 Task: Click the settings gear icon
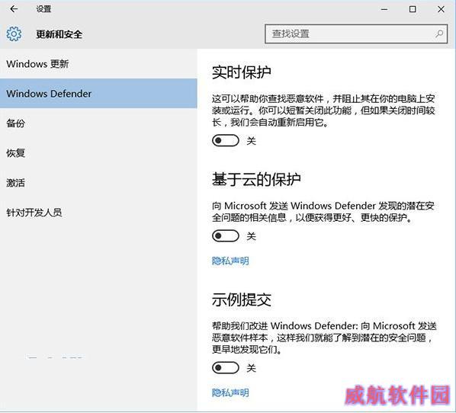click(x=14, y=34)
